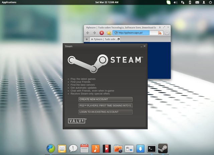Open System Settings switchboard dock icon

[129, 149]
